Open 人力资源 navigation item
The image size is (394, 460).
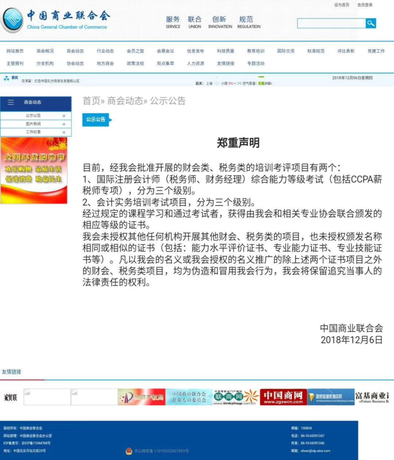pos(195,63)
